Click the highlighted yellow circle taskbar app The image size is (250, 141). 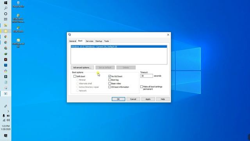click(x=5, y=31)
